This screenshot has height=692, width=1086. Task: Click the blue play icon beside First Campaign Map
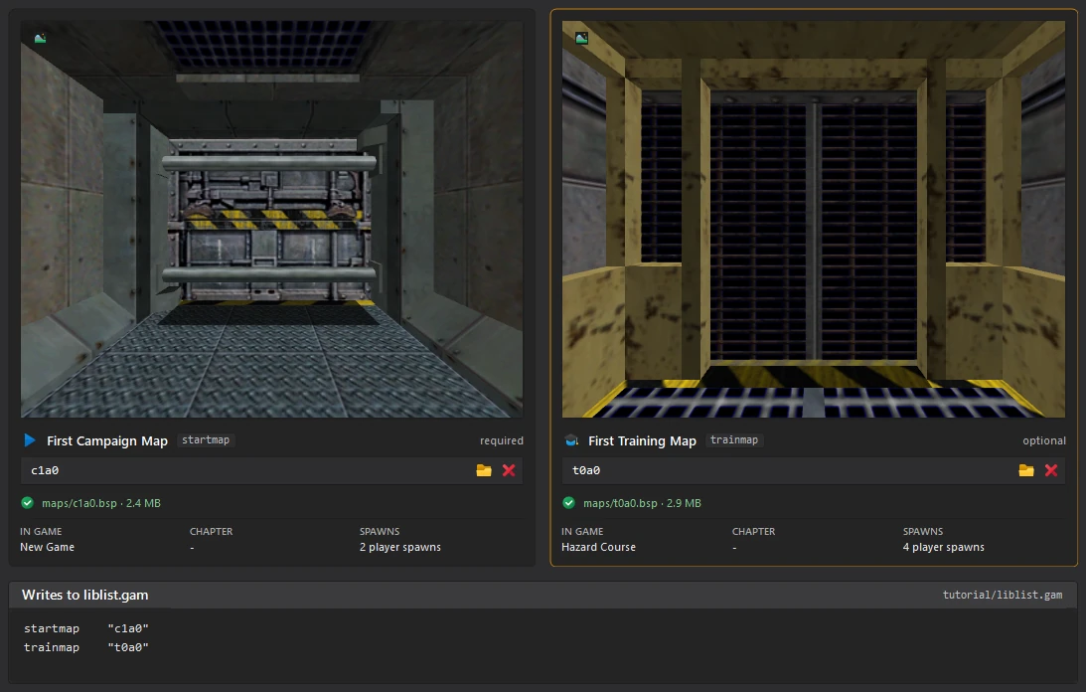coord(29,440)
